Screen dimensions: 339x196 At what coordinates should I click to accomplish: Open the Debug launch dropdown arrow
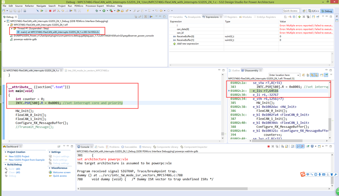tap(100, 11)
